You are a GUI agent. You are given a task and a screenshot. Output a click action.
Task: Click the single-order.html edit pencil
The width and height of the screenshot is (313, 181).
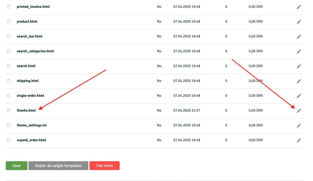tap(299, 96)
